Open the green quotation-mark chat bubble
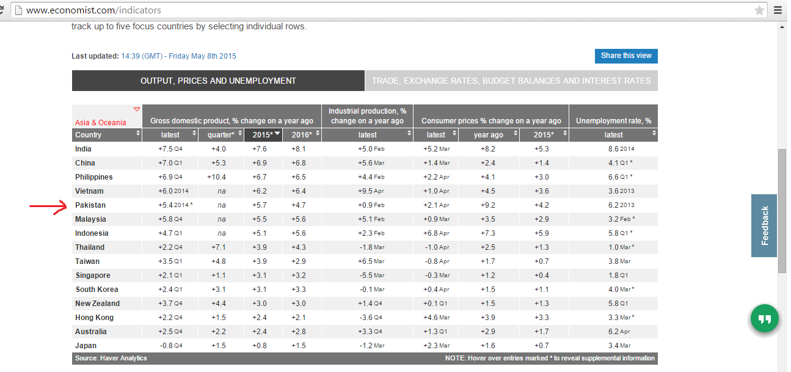 click(x=764, y=319)
